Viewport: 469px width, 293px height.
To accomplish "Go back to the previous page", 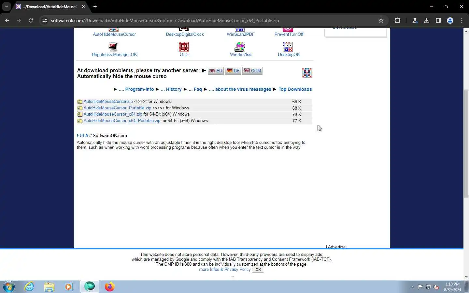I will coord(7,21).
